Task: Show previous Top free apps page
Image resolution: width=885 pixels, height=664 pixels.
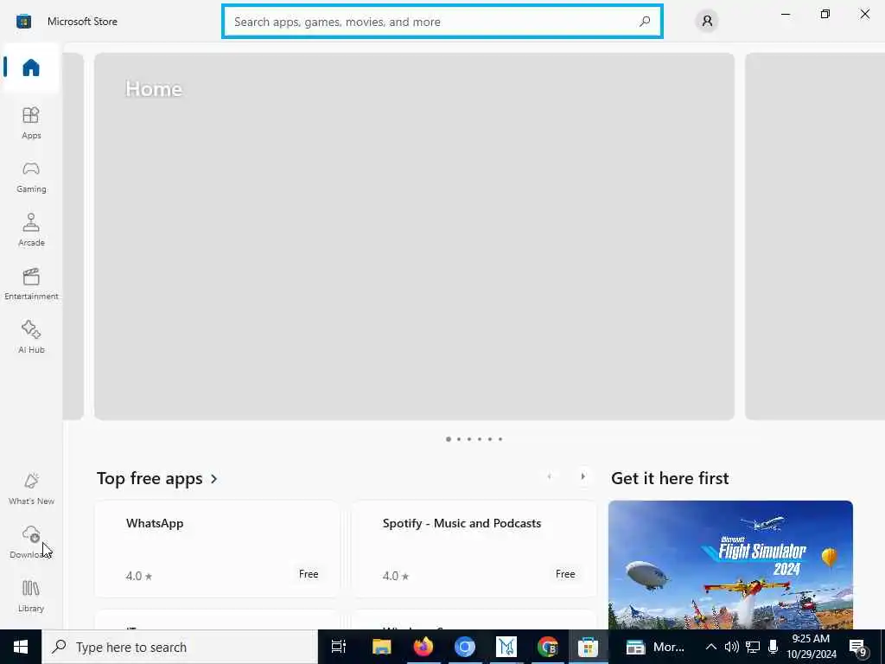Action: point(549,476)
